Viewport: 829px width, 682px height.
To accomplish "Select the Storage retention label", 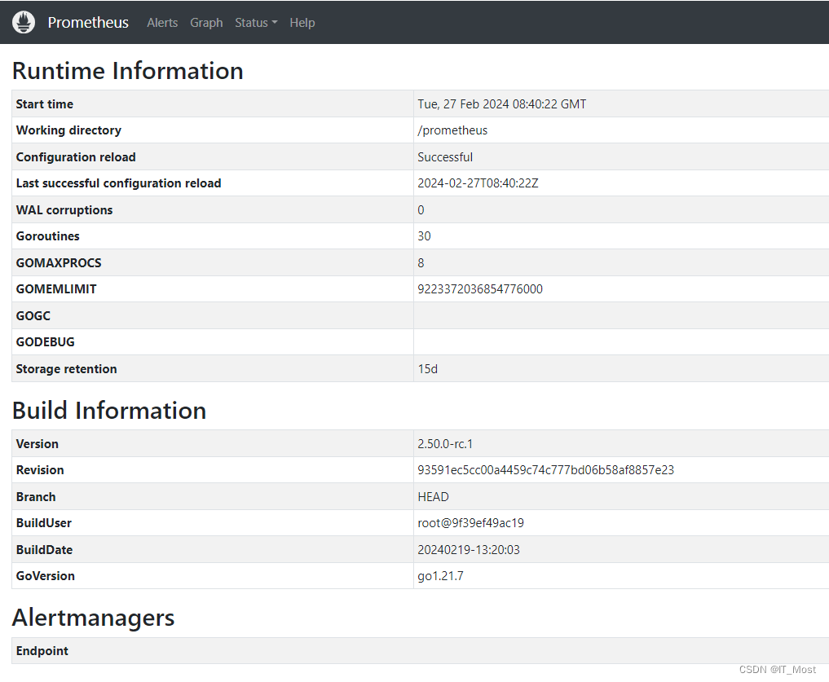I will coord(66,369).
